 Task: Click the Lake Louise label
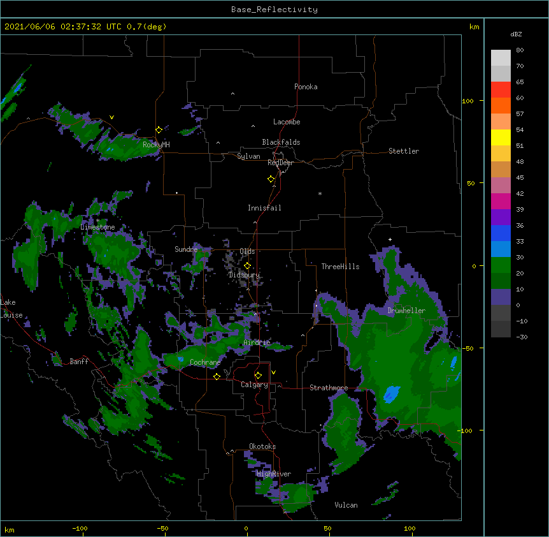11,309
